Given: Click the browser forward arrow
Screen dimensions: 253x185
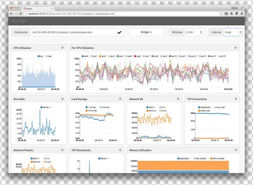Looking at the screenshot, I should coord(16,14).
